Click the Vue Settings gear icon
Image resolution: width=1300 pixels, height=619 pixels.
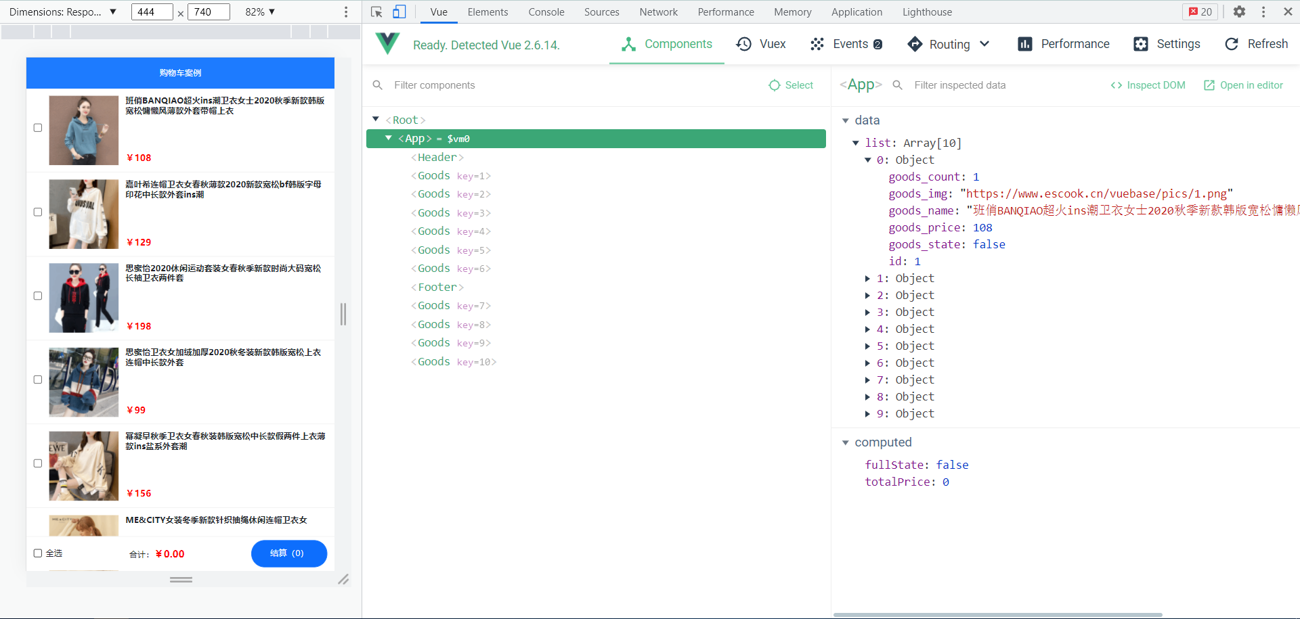pyautogui.click(x=1141, y=44)
